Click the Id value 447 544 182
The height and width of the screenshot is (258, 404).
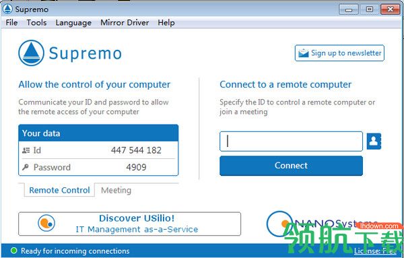(136, 150)
